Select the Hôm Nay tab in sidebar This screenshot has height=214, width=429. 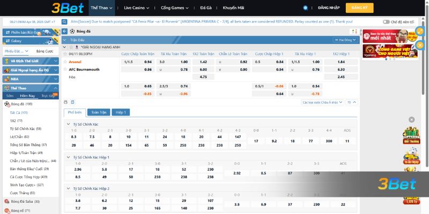[x=27, y=96]
